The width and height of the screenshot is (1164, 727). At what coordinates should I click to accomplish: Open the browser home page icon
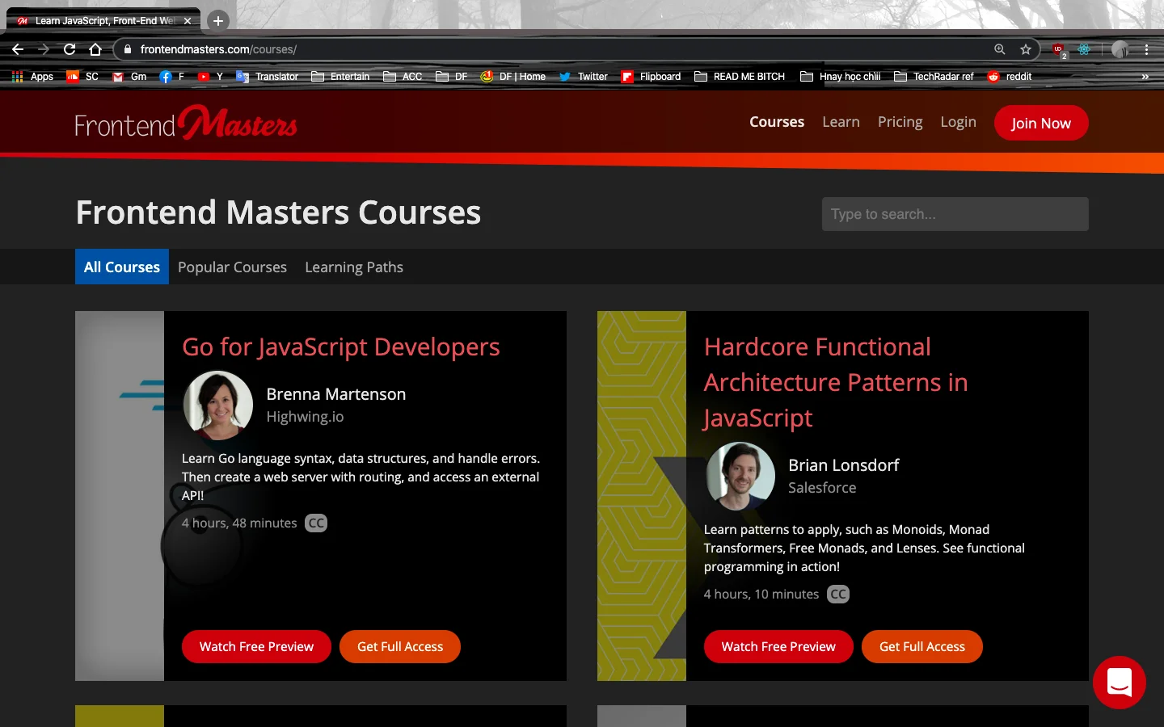(95, 49)
